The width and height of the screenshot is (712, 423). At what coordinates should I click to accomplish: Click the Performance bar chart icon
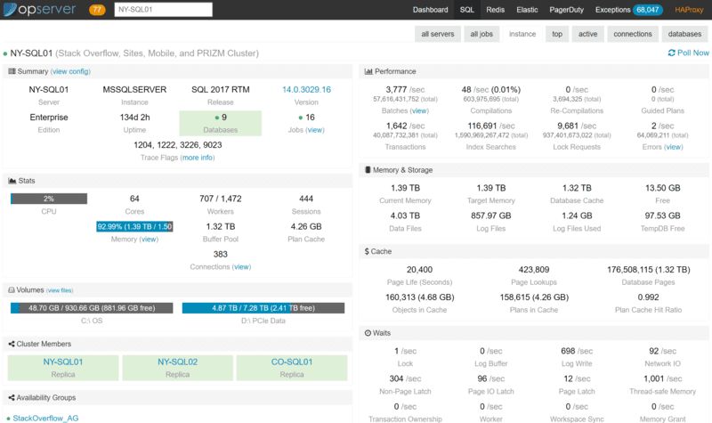point(368,71)
